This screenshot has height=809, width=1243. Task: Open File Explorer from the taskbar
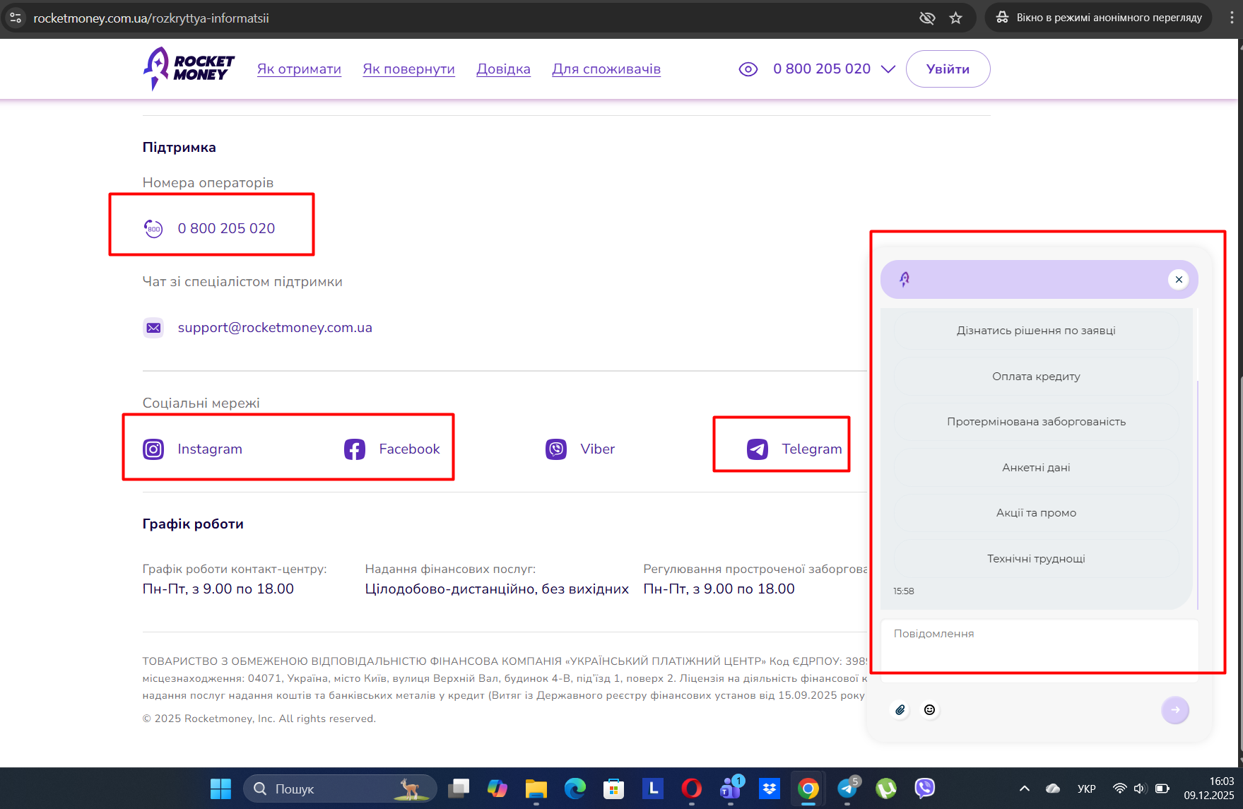pyautogui.click(x=536, y=789)
